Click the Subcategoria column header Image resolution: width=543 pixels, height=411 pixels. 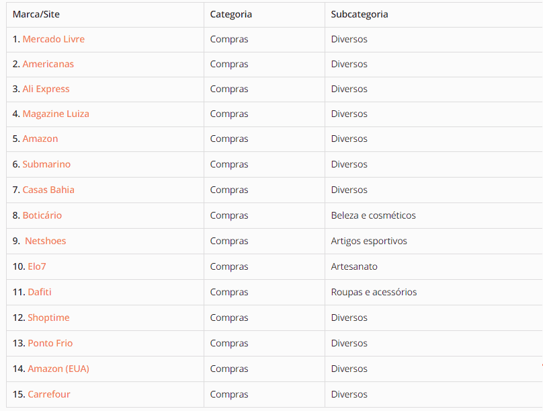click(360, 14)
